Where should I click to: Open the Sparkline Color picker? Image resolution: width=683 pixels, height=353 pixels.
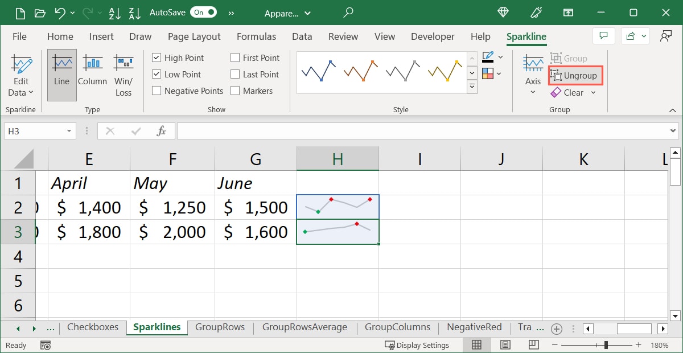tap(500, 57)
